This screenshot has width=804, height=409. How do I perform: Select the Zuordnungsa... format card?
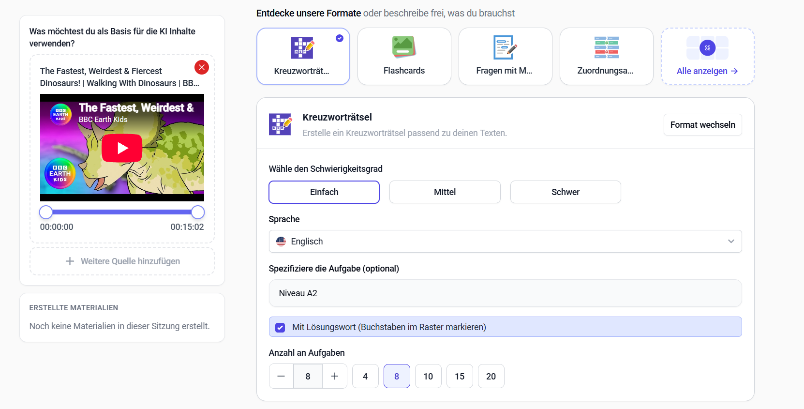pyautogui.click(x=606, y=56)
